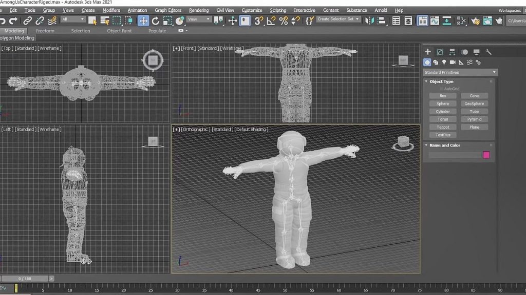Toggle the Ribbon display button
526x295 pixels.
click(x=423, y=21)
